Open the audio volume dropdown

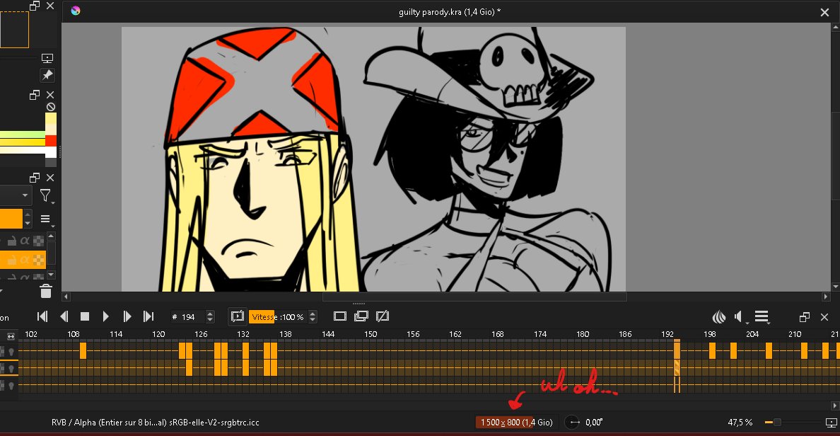coord(742,317)
